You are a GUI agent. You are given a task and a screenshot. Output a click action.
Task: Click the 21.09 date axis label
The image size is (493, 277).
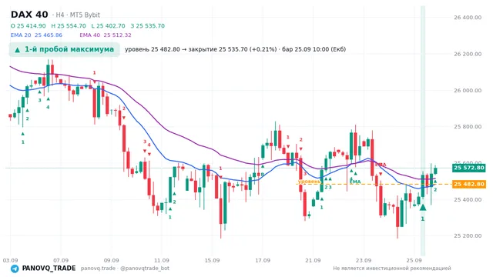point(314,260)
